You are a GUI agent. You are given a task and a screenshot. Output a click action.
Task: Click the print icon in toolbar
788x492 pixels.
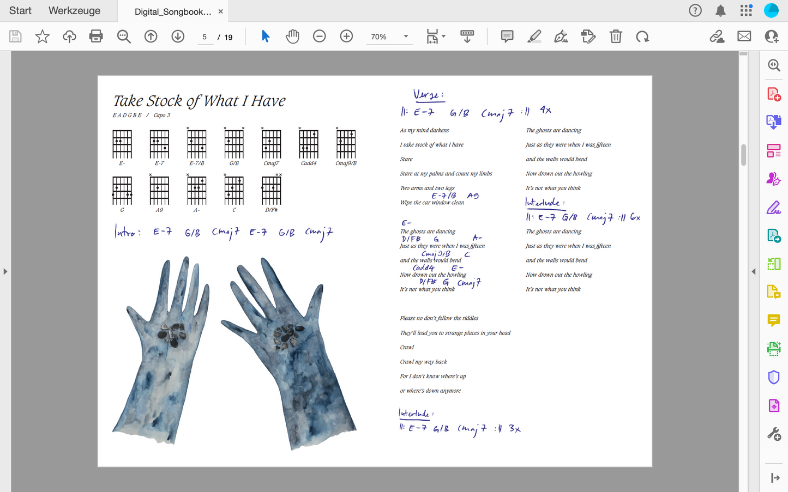[96, 37]
